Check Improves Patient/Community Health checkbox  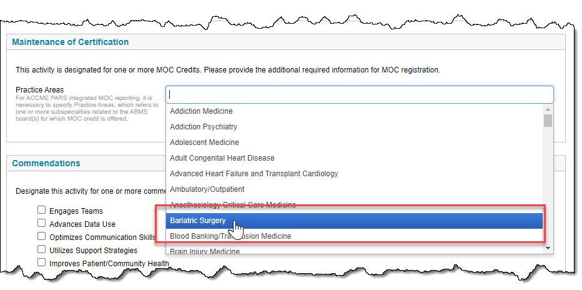(42, 262)
